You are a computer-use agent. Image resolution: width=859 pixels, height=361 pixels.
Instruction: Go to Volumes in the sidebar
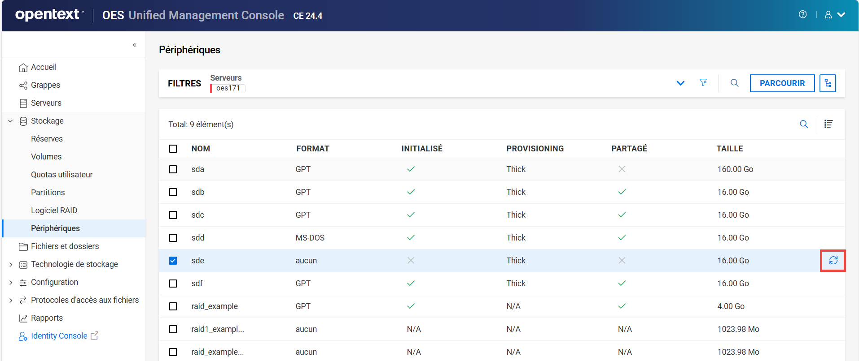pyautogui.click(x=46, y=157)
